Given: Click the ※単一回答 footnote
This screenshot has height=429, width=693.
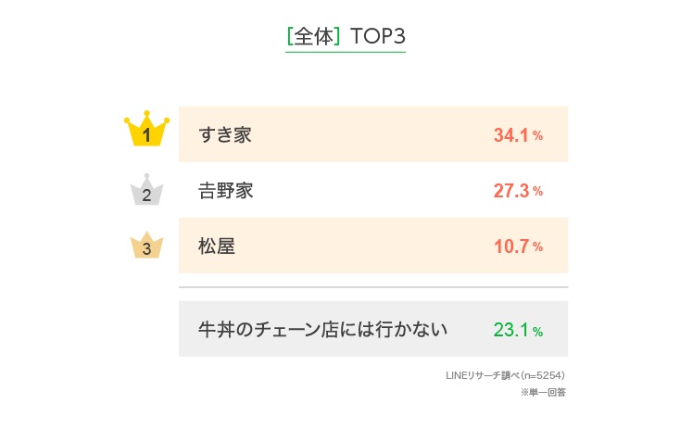Looking at the screenshot, I should coord(543,392).
